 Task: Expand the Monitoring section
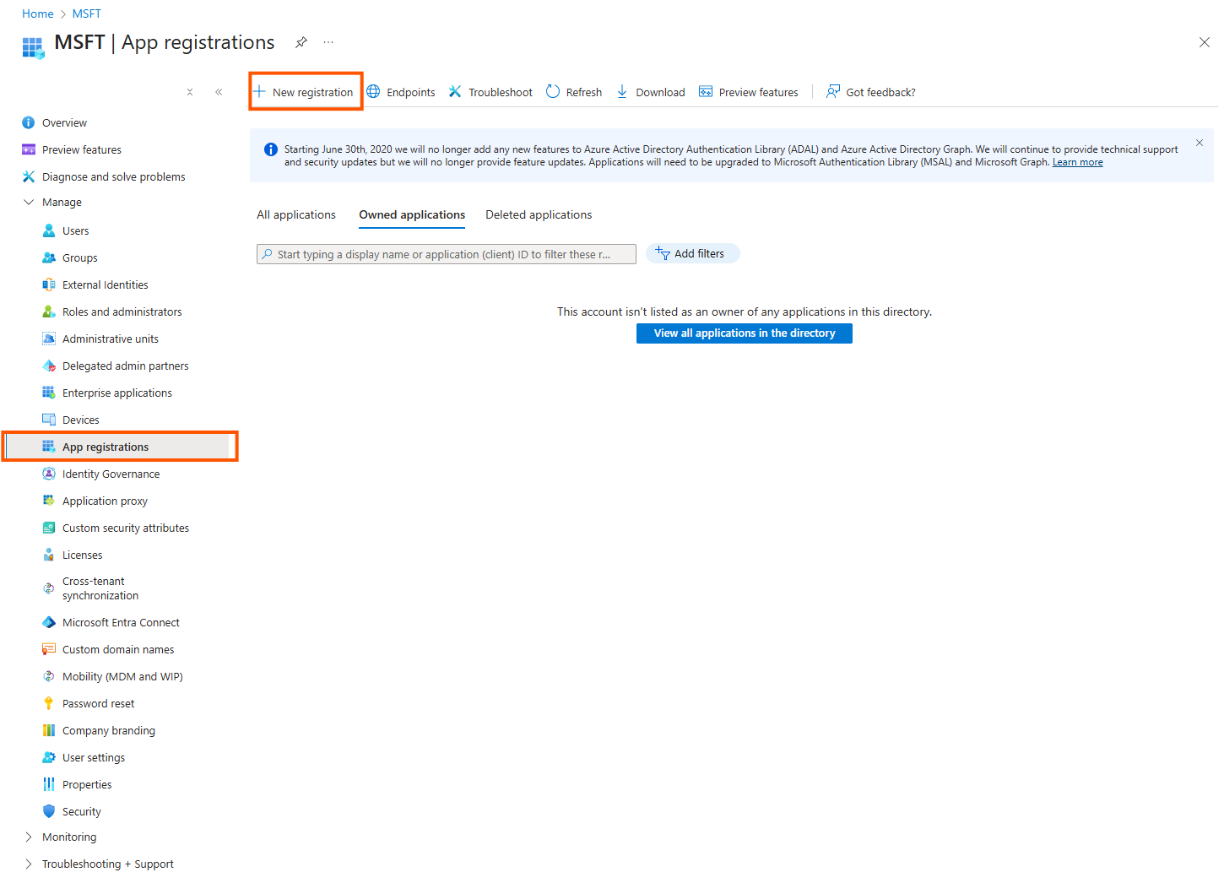(x=29, y=837)
